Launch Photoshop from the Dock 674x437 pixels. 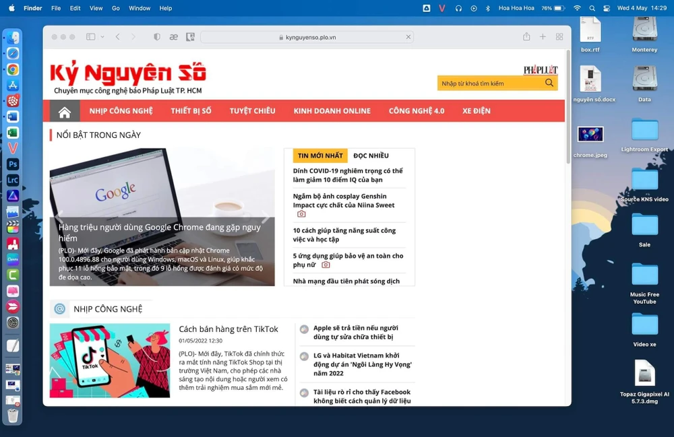click(x=13, y=164)
